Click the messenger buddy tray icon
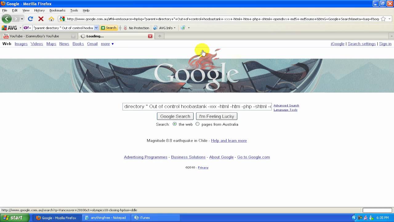This screenshot has width=394, height=222. click(x=371, y=218)
